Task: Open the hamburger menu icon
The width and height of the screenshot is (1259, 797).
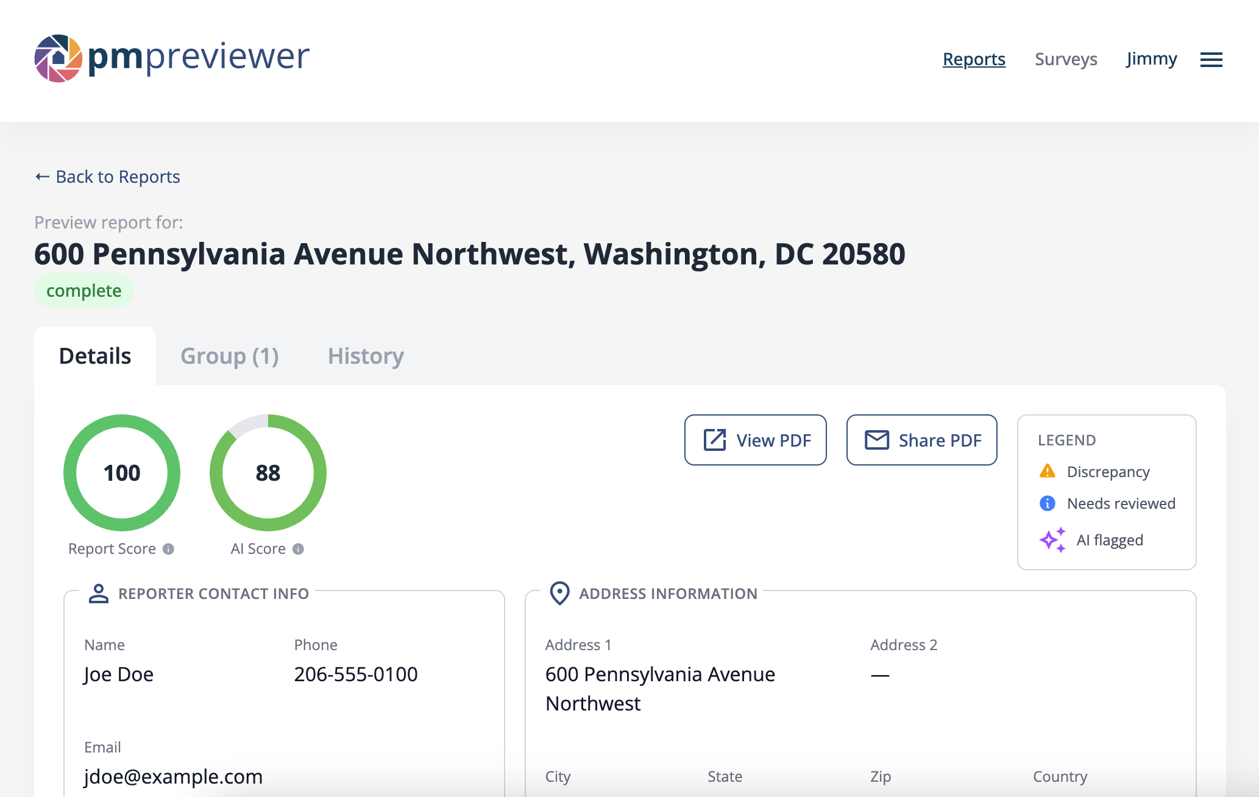Action: [x=1211, y=59]
